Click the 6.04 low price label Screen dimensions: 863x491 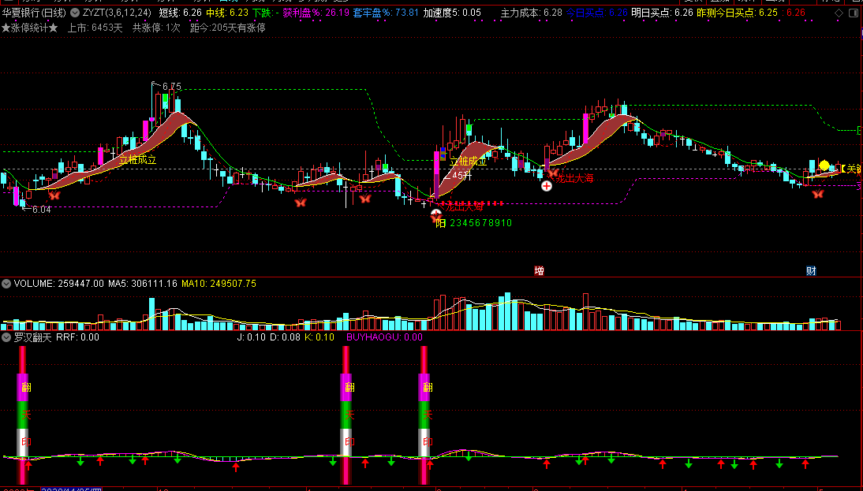click(41, 210)
